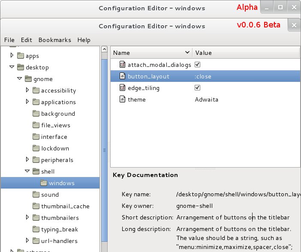Click the background folder icon
This screenshot has width=301, height=252.
tap(36, 114)
